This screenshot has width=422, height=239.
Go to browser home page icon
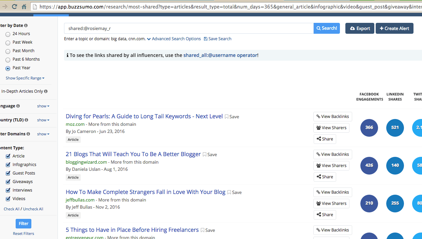(24, 6)
